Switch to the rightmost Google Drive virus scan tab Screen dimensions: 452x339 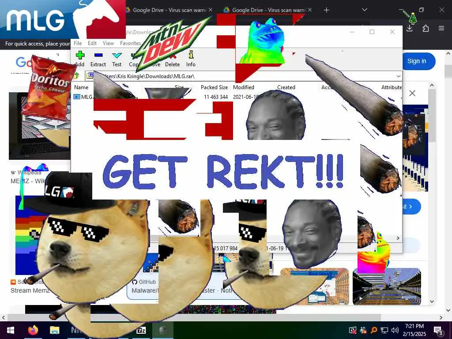[x=269, y=10]
